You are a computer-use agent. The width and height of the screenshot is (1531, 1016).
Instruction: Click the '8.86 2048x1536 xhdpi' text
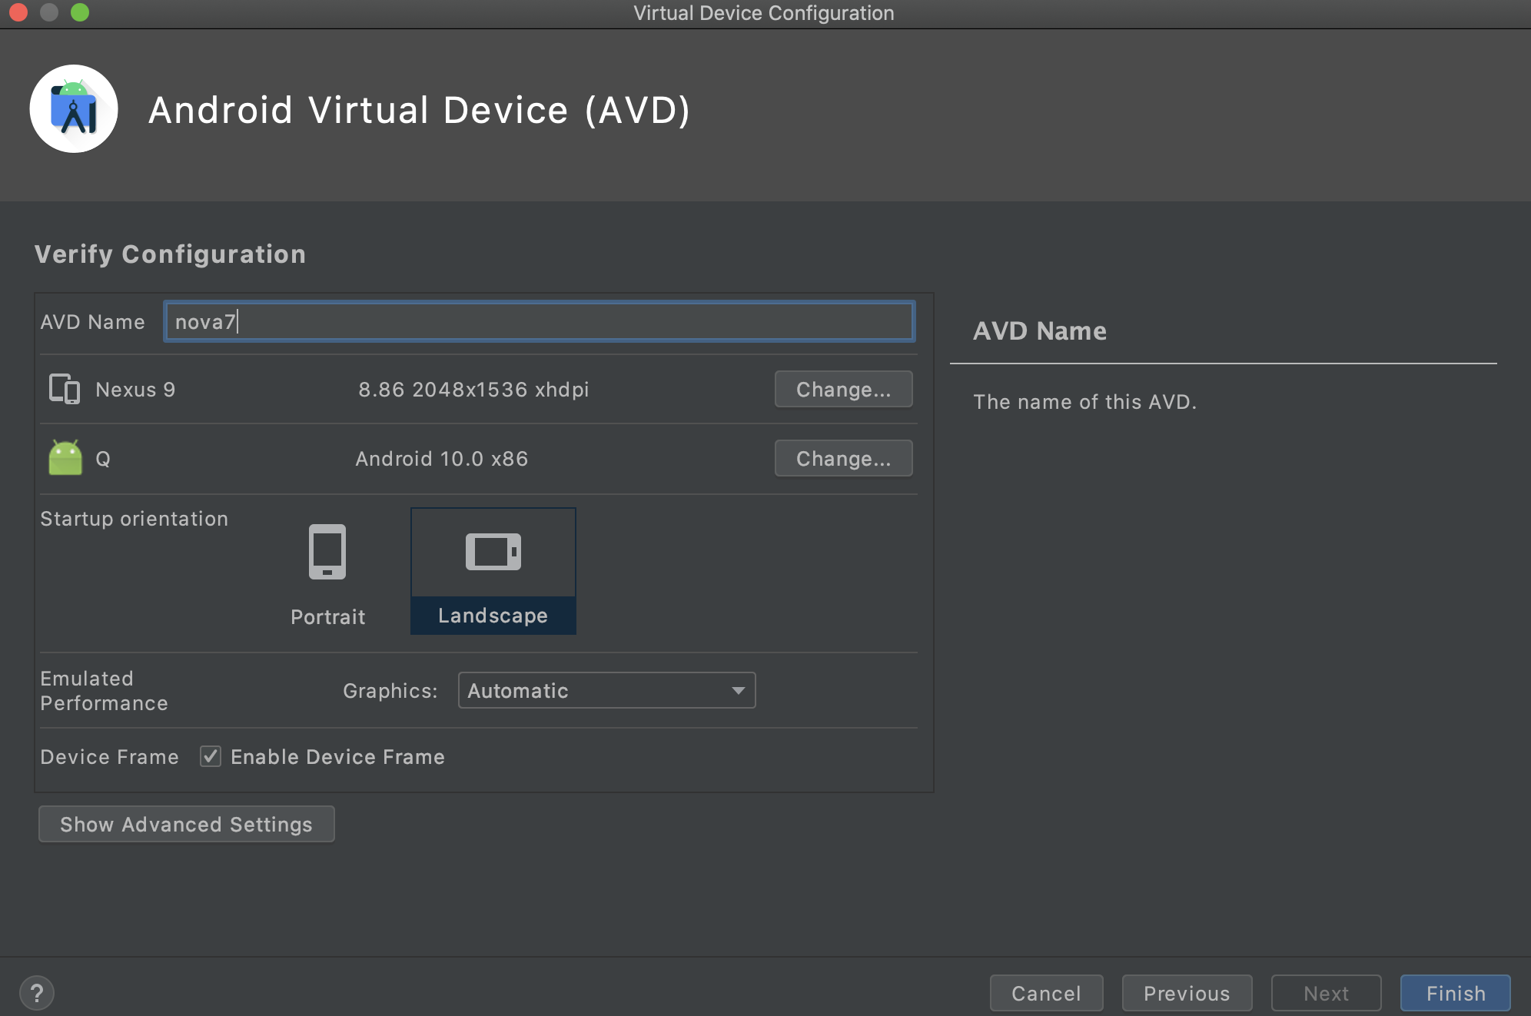[473, 389]
